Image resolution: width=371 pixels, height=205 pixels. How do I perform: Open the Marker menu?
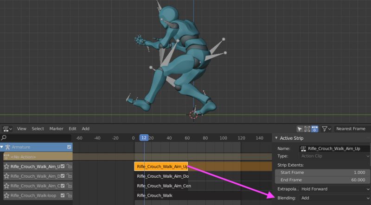click(56, 129)
